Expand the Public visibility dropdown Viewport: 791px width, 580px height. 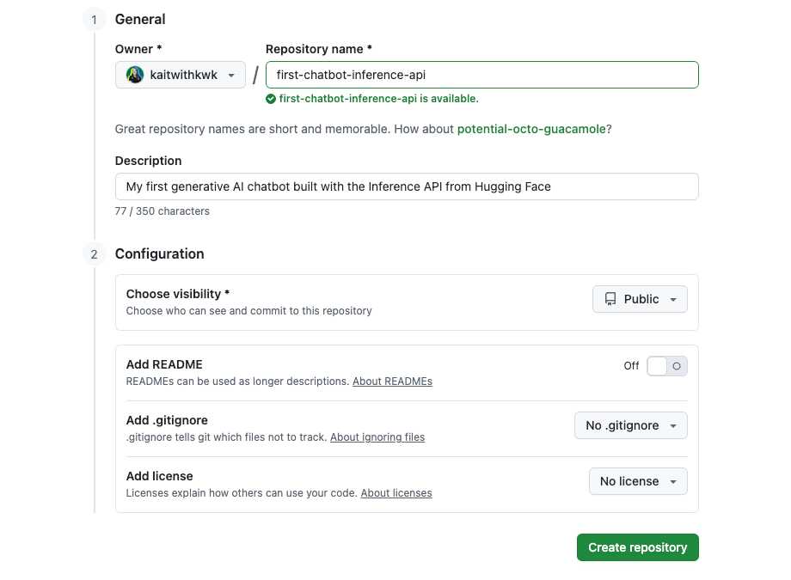click(x=640, y=299)
